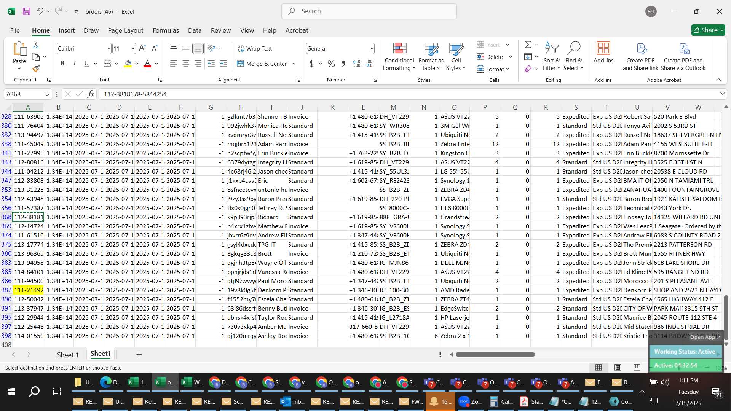Decrease font size with smaller A icon
Screen dimensions: 731x411
[155, 48]
